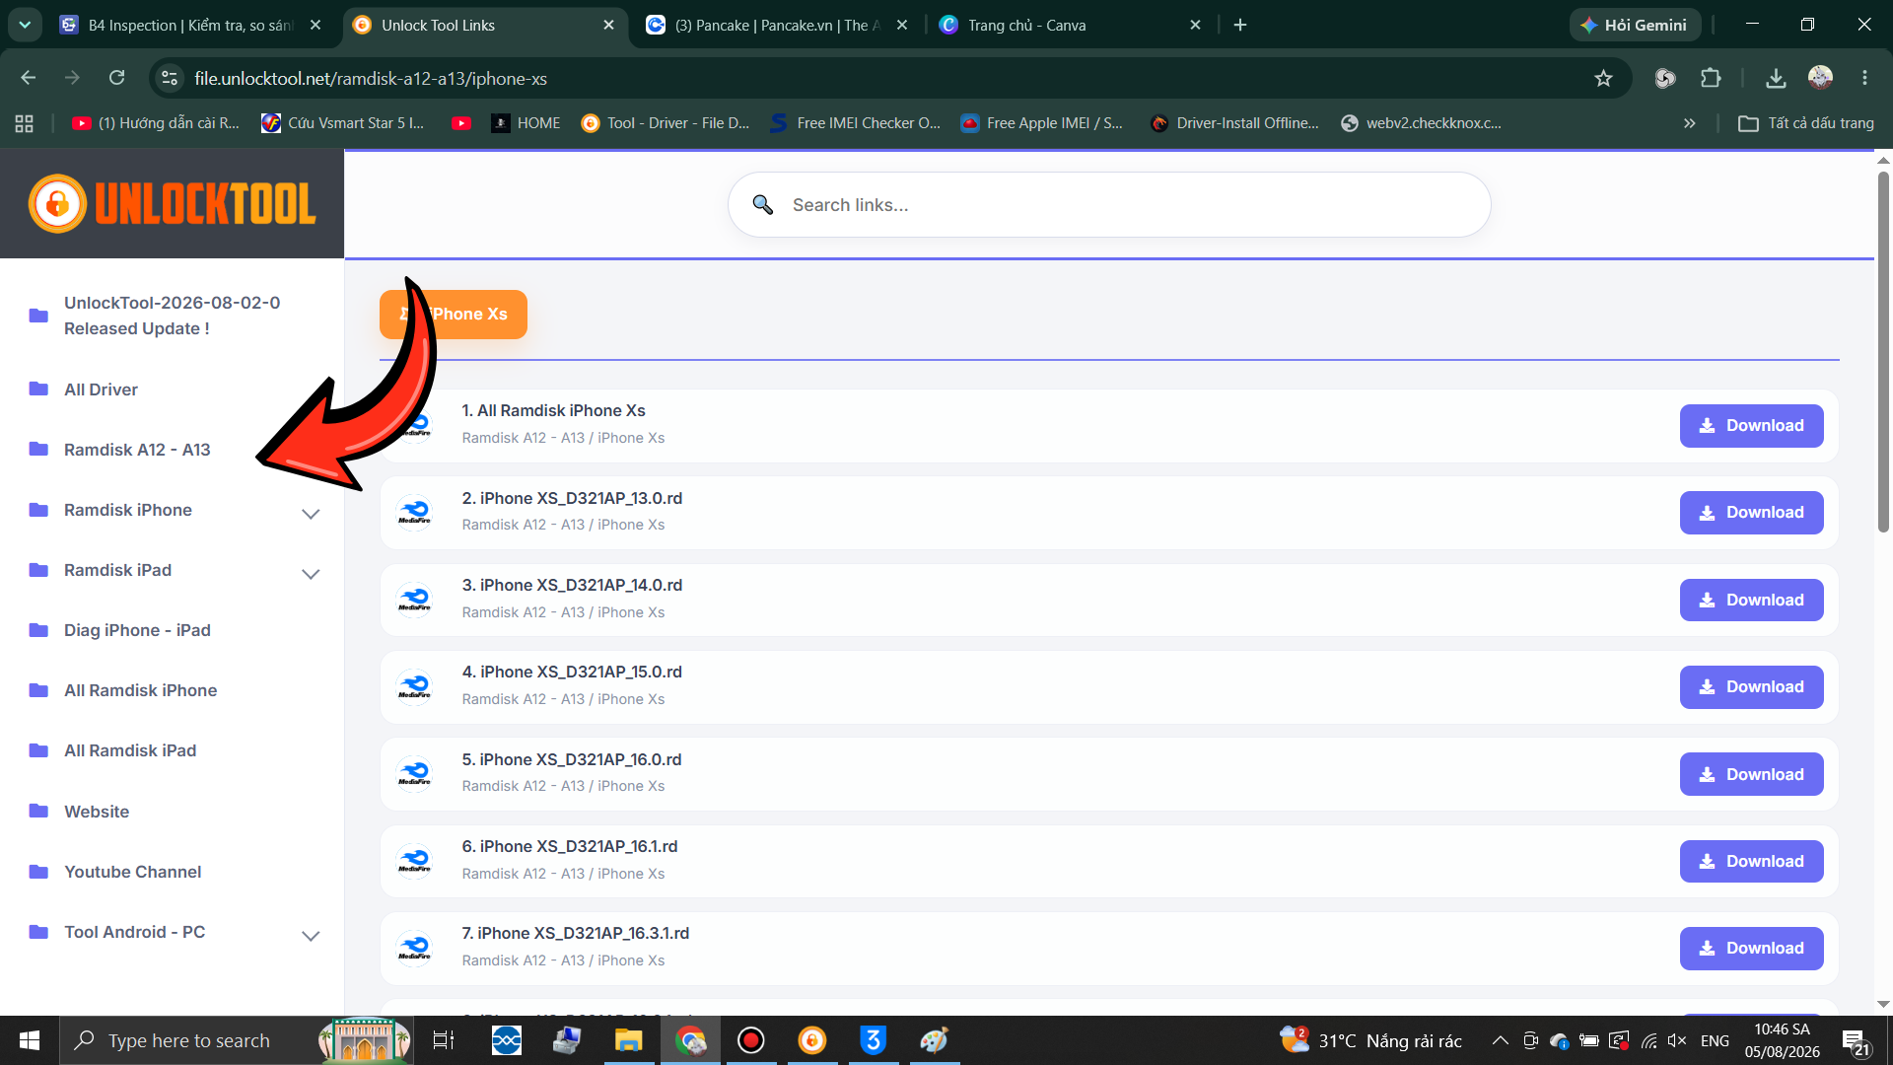Open Task View on taskbar
Image resolution: width=1893 pixels, height=1065 pixels.
pyautogui.click(x=444, y=1040)
